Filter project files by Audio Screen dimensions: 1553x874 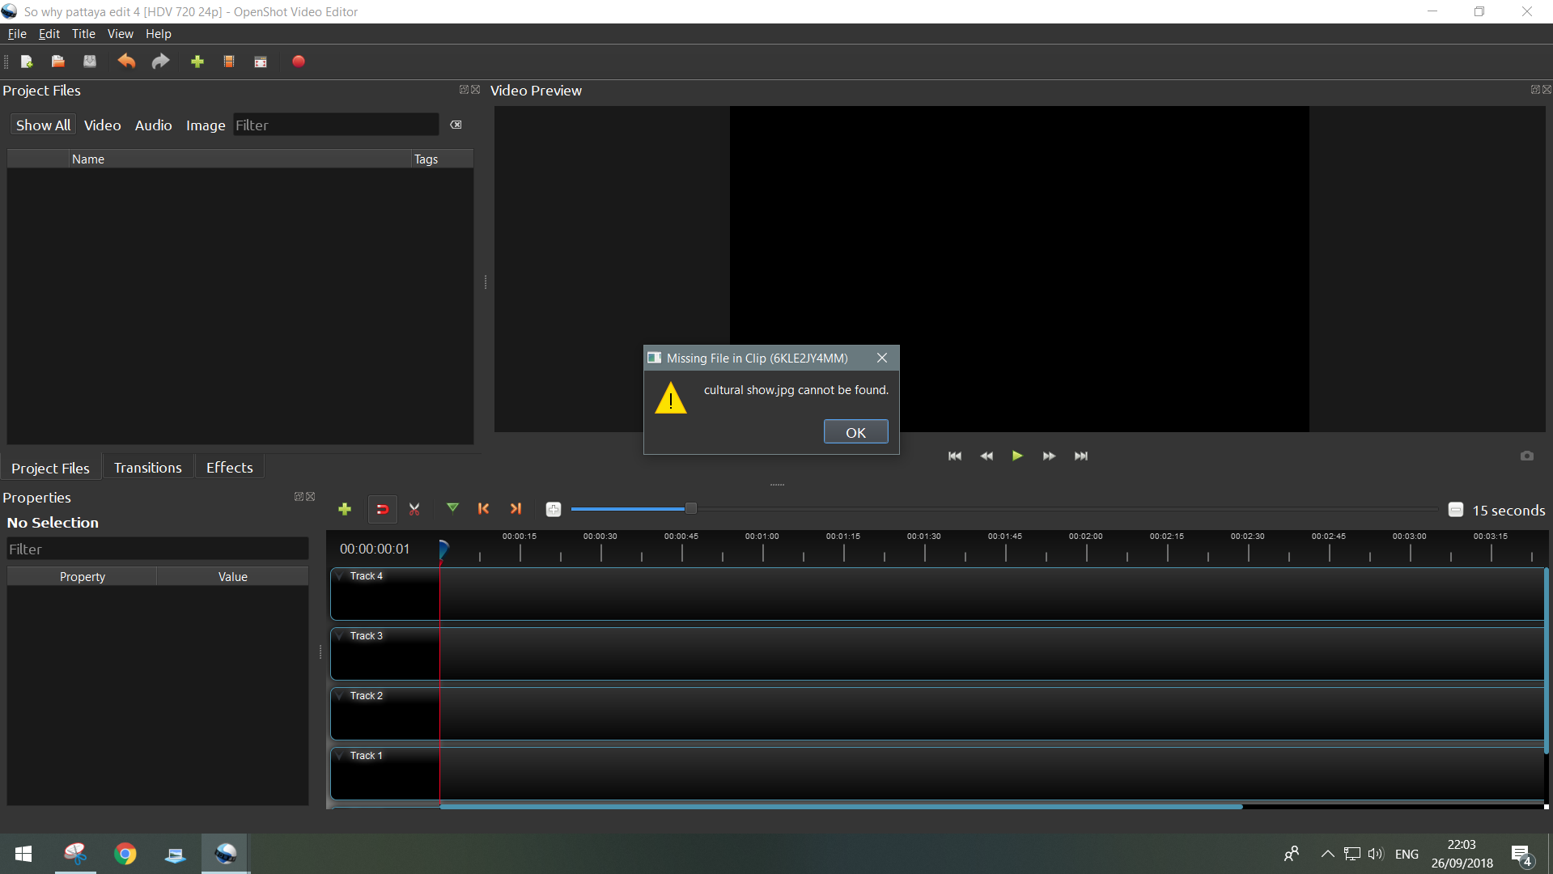click(x=154, y=125)
